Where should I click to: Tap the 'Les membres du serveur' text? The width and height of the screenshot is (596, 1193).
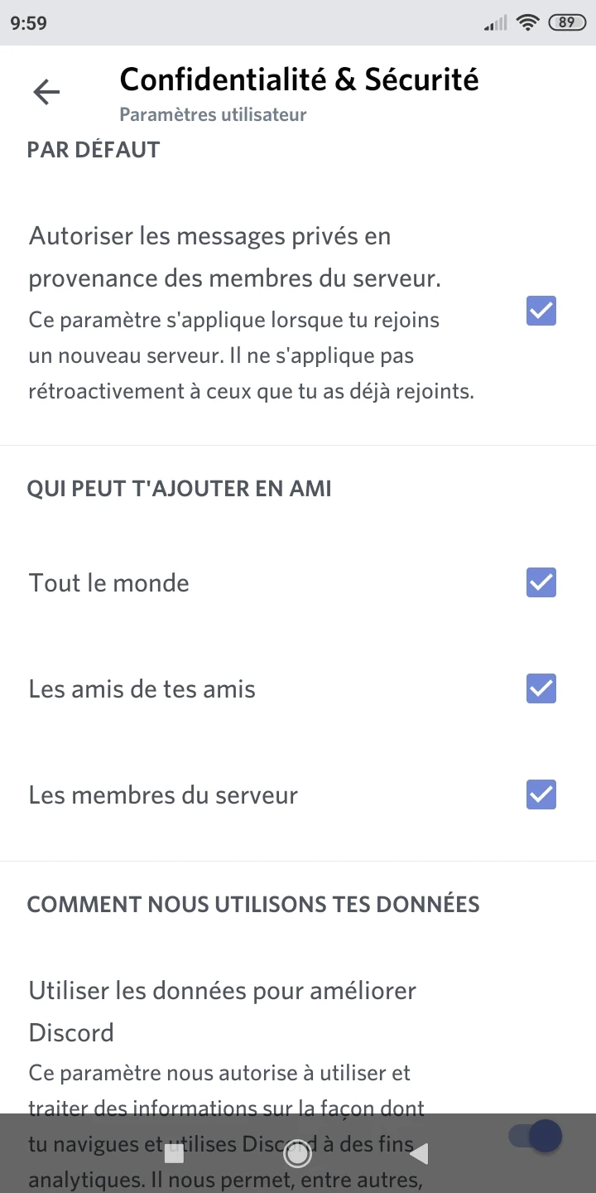(x=163, y=795)
